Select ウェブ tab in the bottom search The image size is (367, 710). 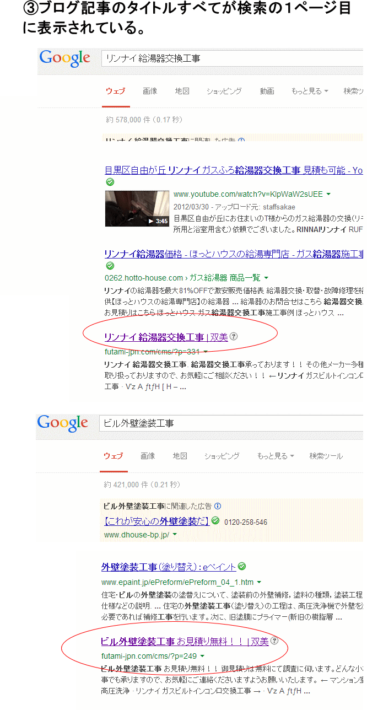(x=113, y=456)
